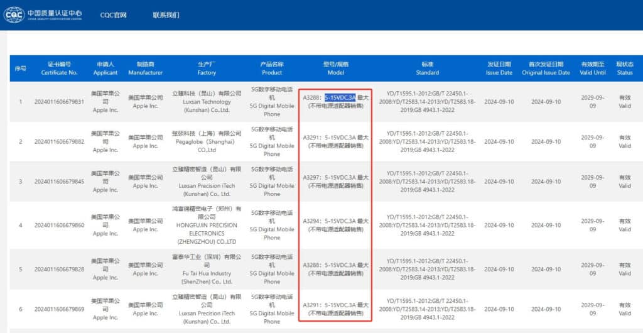Click the Valid Until column header
643x333 pixels.
(593, 68)
